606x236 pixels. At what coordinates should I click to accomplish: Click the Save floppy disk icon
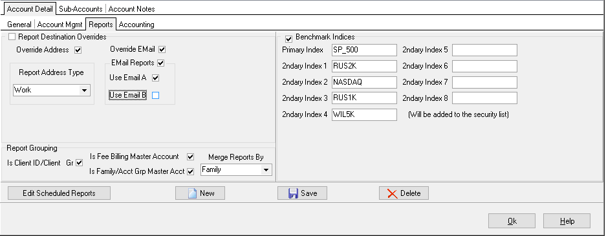pos(293,193)
